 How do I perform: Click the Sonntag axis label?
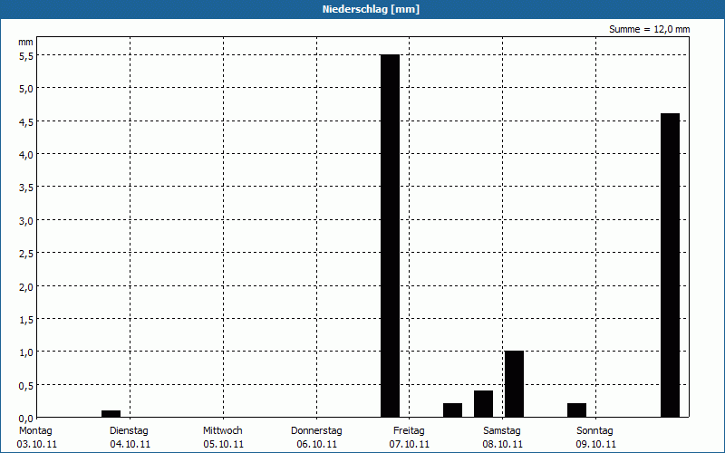(594, 431)
